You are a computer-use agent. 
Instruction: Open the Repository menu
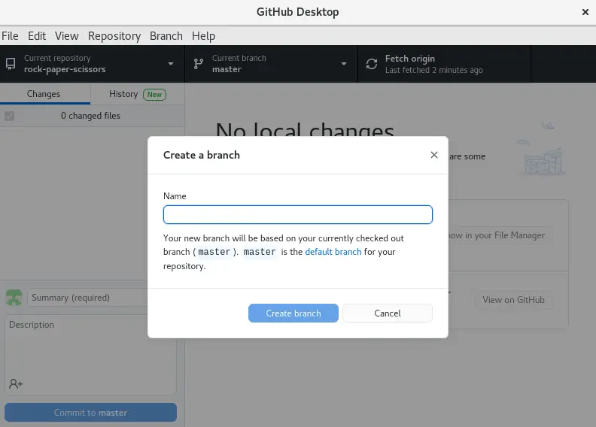(x=114, y=36)
